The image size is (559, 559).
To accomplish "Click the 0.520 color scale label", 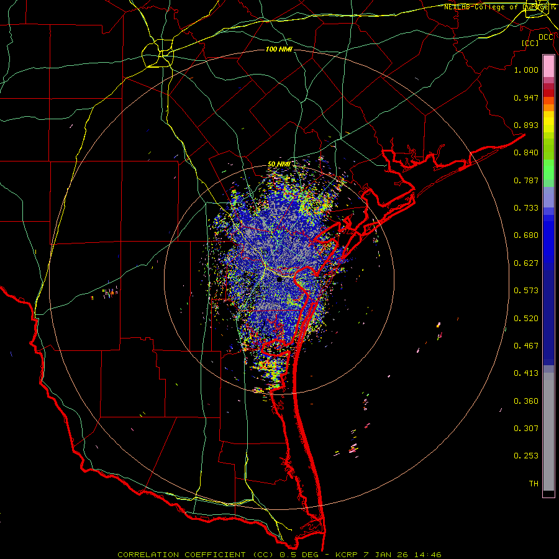I will pyautogui.click(x=526, y=319).
